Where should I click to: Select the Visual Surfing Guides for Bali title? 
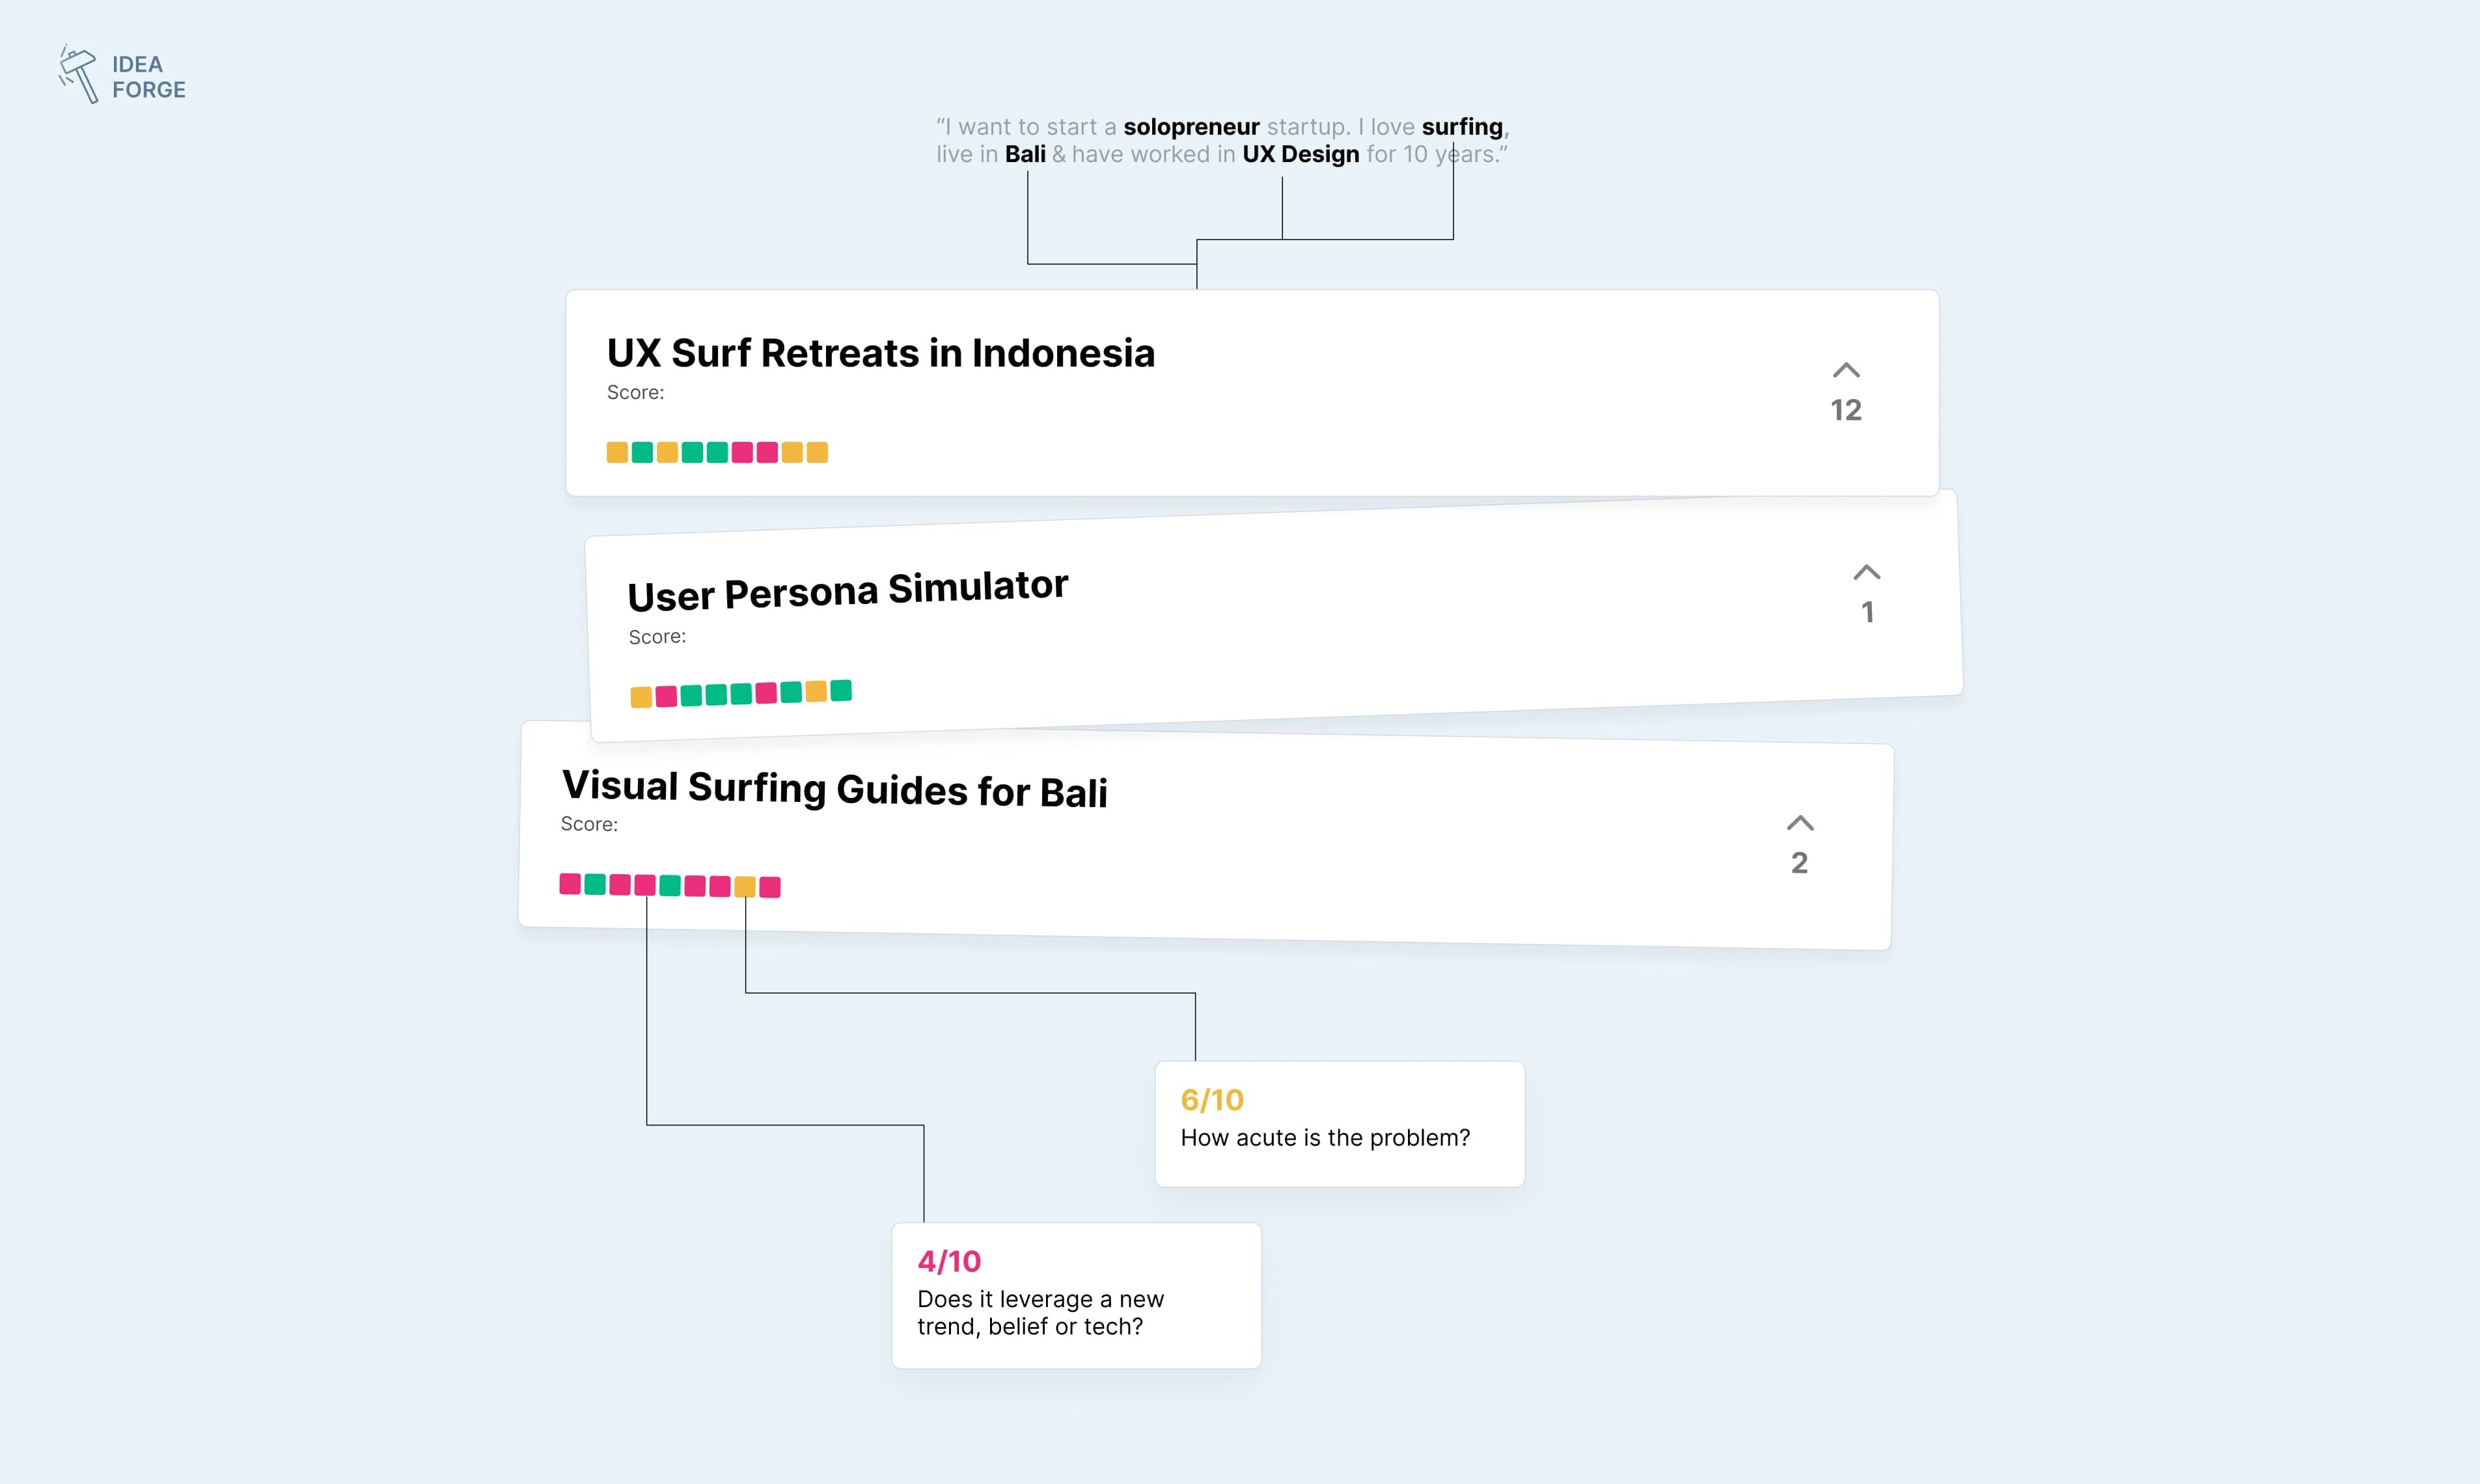tap(834, 788)
